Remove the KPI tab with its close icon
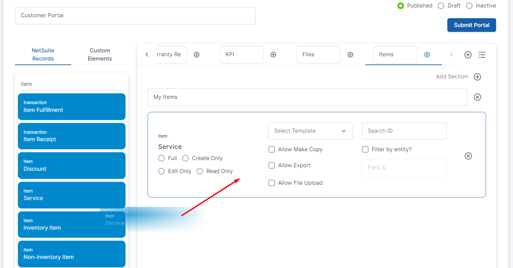This screenshot has height=268, width=513. pyautogui.click(x=273, y=55)
